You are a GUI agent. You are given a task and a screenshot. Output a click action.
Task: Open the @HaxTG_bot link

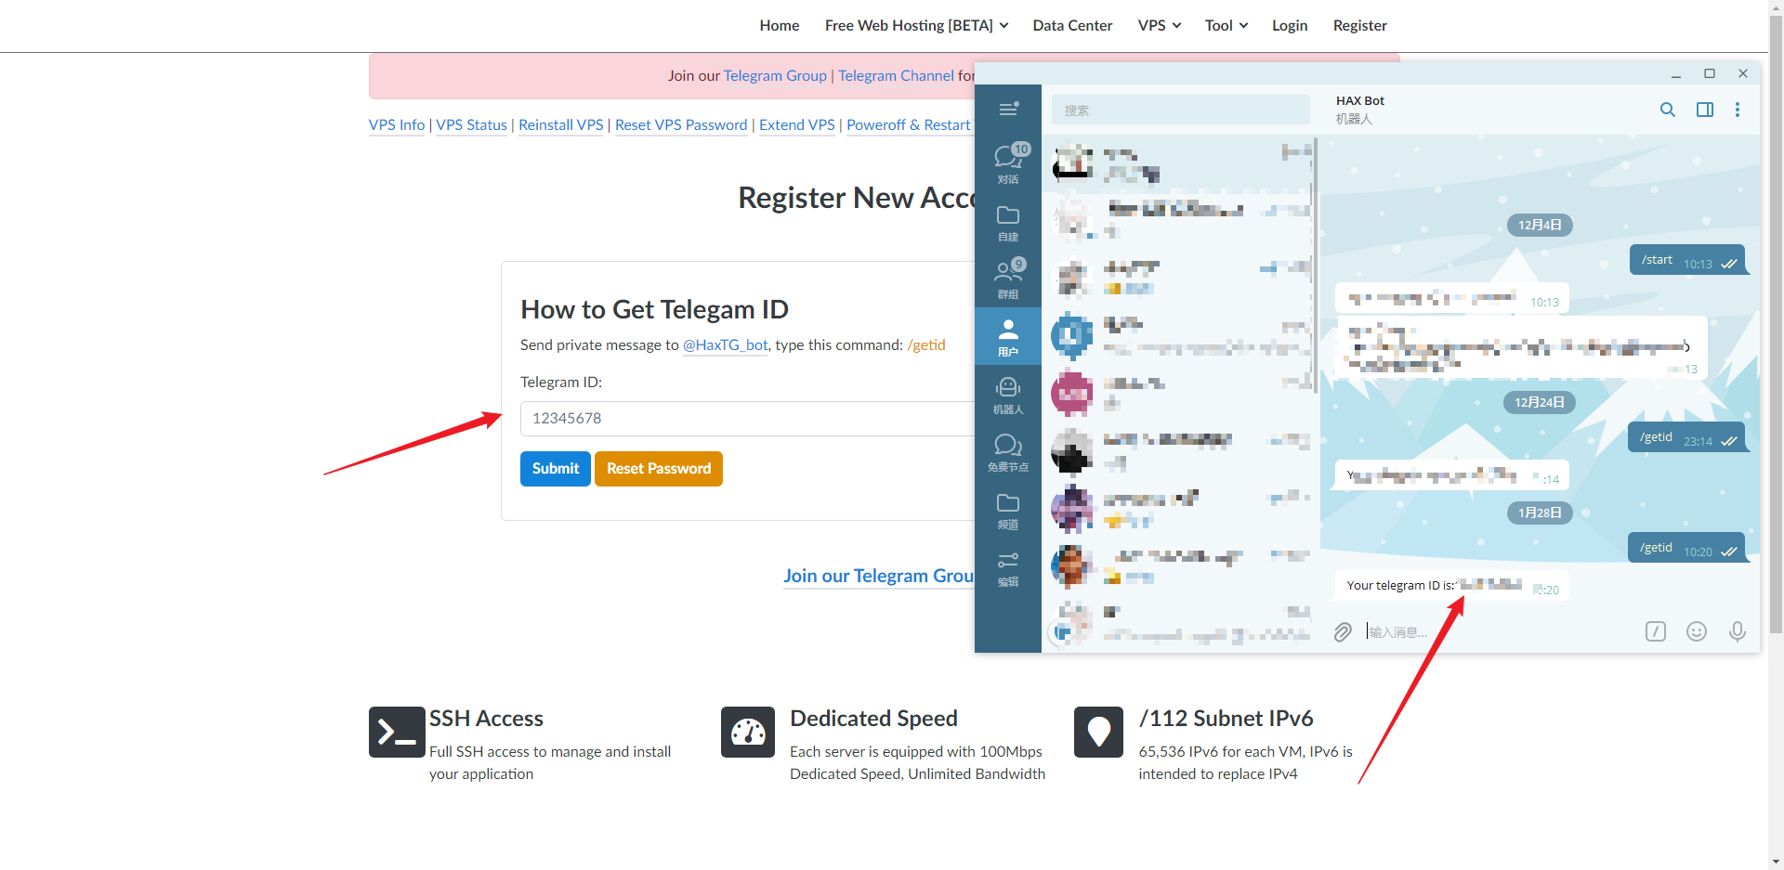(x=726, y=345)
